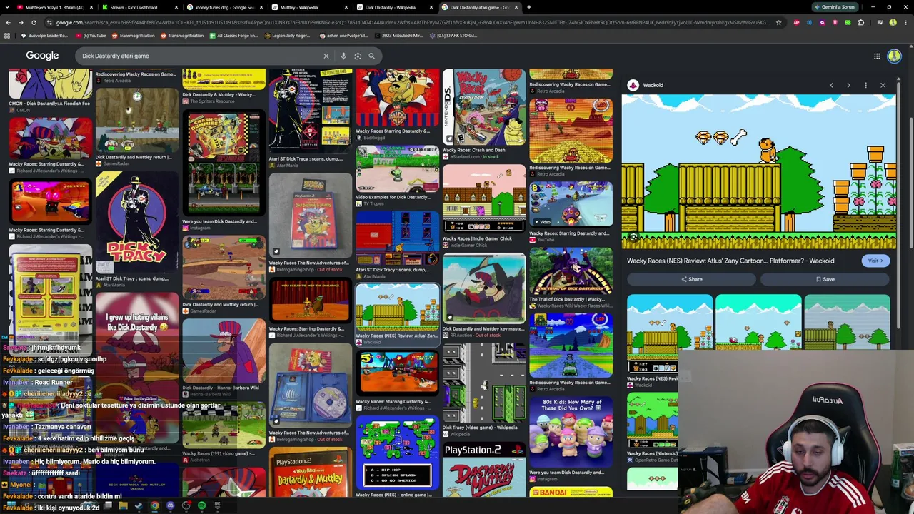
Task: Open the 80s Kids toys thumbnail
Action: point(571,433)
